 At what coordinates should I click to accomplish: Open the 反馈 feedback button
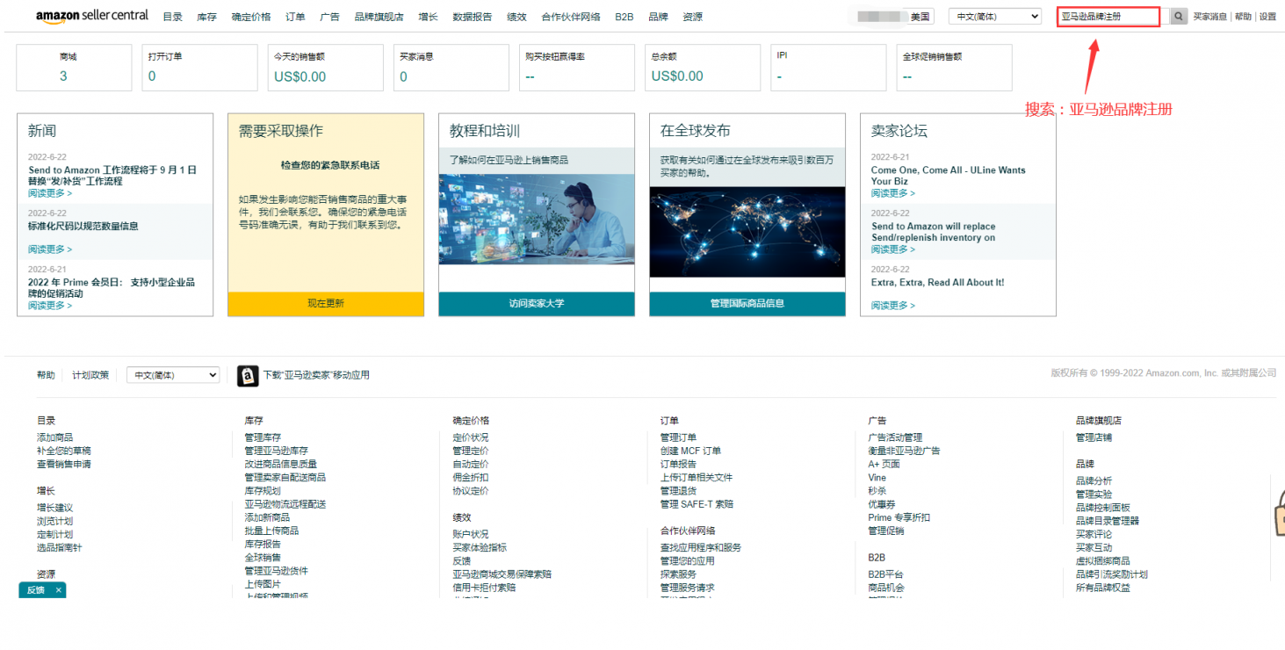point(35,590)
